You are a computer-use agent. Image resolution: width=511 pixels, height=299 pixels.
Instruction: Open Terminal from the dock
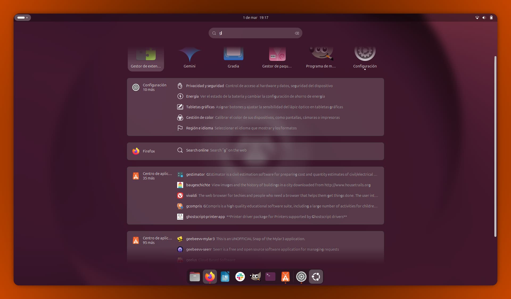pyautogui.click(x=270, y=277)
